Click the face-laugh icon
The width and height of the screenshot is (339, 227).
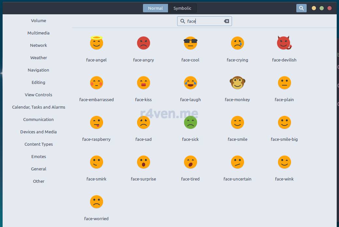point(191,83)
